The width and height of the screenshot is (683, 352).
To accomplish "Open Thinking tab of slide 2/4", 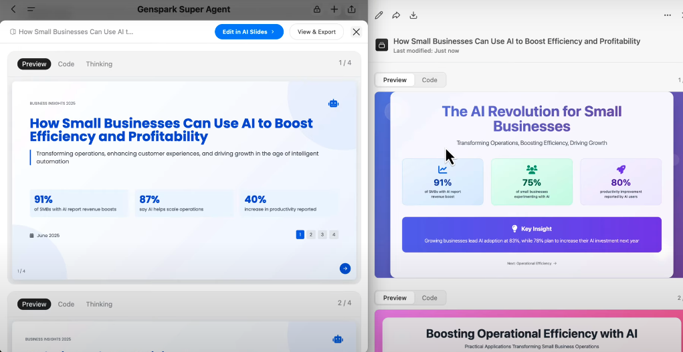I will pyautogui.click(x=99, y=304).
